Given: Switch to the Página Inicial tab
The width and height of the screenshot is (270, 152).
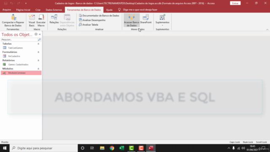Looking at the screenshot, I should (23, 10).
